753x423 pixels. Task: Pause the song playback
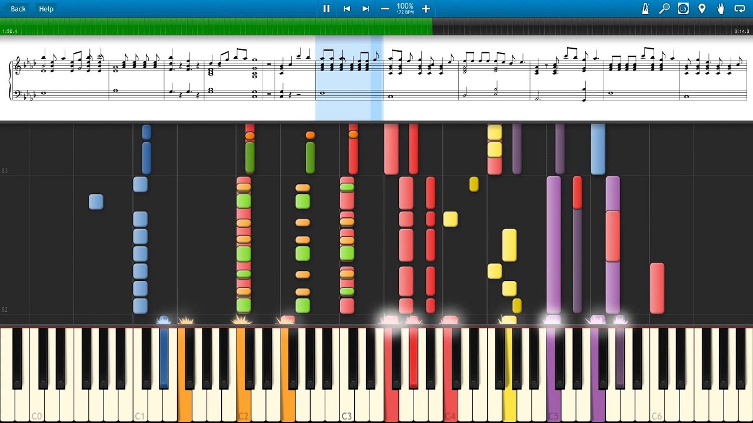(326, 8)
